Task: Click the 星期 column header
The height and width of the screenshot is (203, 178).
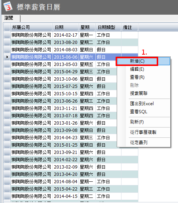Action: [x=87, y=27]
